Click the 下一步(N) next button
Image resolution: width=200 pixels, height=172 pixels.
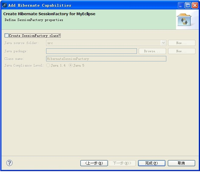[122, 163]
